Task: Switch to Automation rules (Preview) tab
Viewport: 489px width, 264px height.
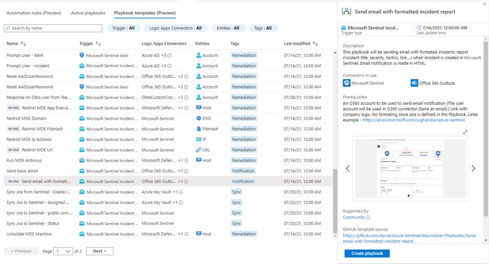Action: (x=34, y=13)
